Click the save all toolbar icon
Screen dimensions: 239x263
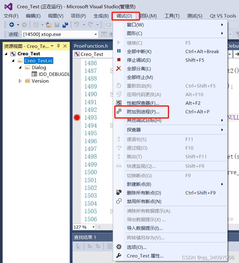click(65, 25)
